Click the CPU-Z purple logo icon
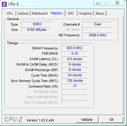Image resolution: width=127 pixels, height=126 pixels. coord(4,4)
